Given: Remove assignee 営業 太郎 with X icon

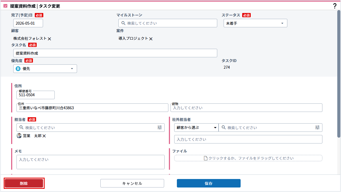Looking at the screenshot, I should [44, 136].
